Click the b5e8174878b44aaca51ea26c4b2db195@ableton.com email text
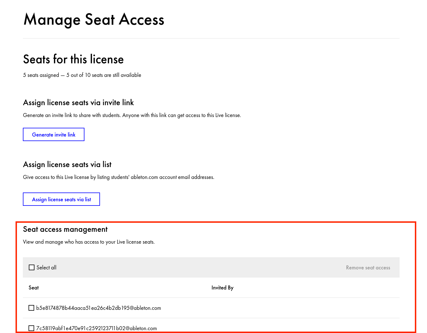Screen dimensions: 427x333 coord(99,308)
